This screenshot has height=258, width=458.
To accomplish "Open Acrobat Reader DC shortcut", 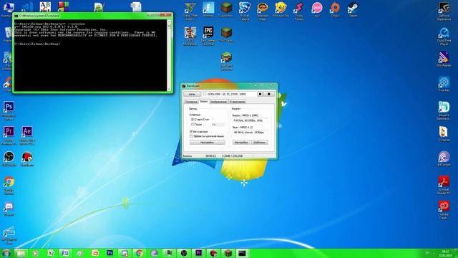I will click(x=444, y=185).
